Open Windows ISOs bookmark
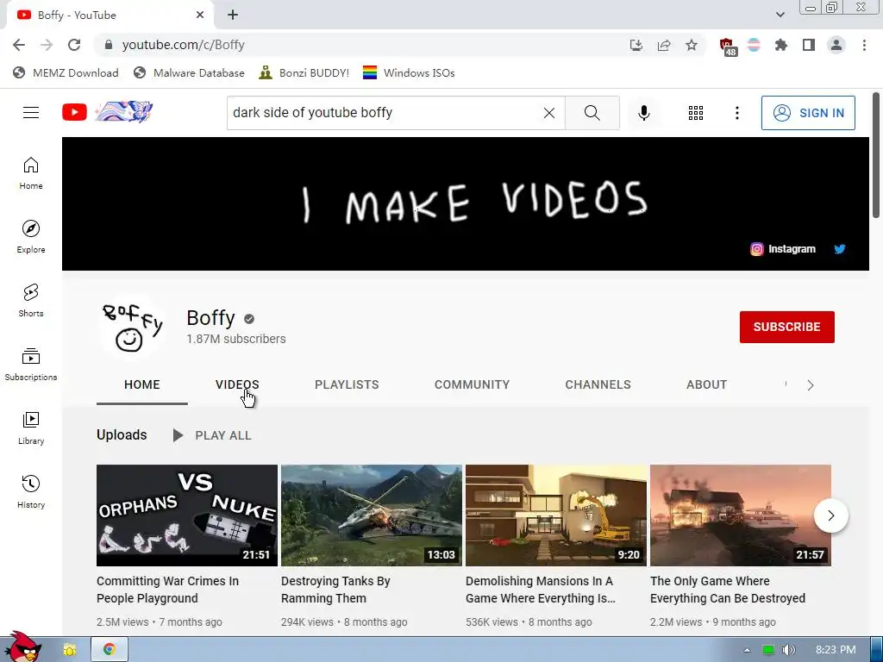This screenshot has height=662, width=883. pos(409,72)
